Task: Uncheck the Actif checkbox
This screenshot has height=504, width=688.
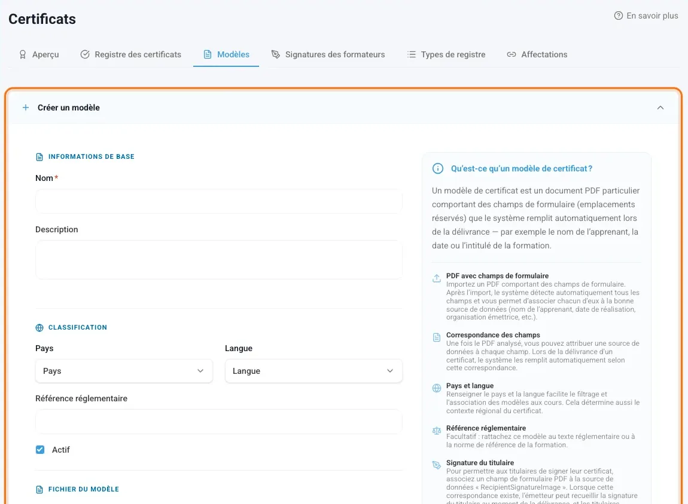Action: point(40,450)
